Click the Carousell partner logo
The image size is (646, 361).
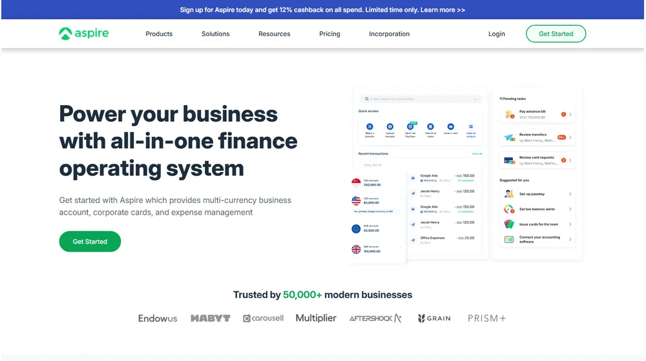click(x=264, y=318)
